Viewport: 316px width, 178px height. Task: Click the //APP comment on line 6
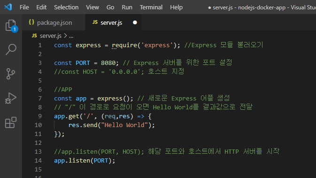[x=63, y=90]
